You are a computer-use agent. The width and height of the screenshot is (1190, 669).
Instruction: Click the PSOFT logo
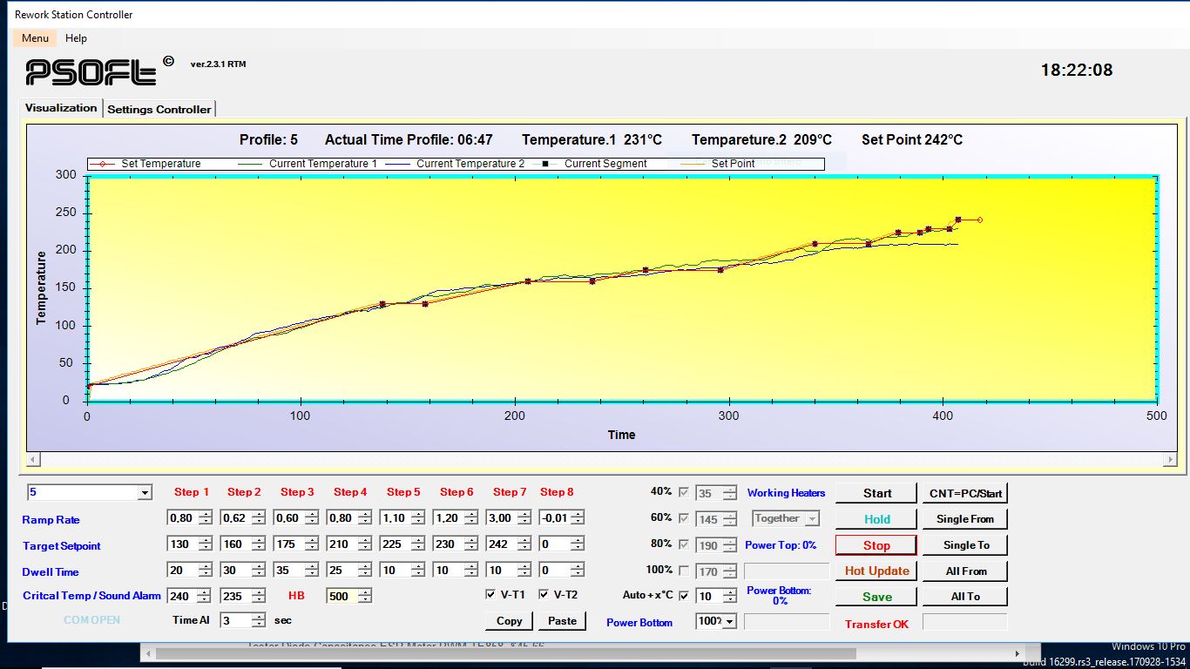pyautogui.click(x=91, y=71)
